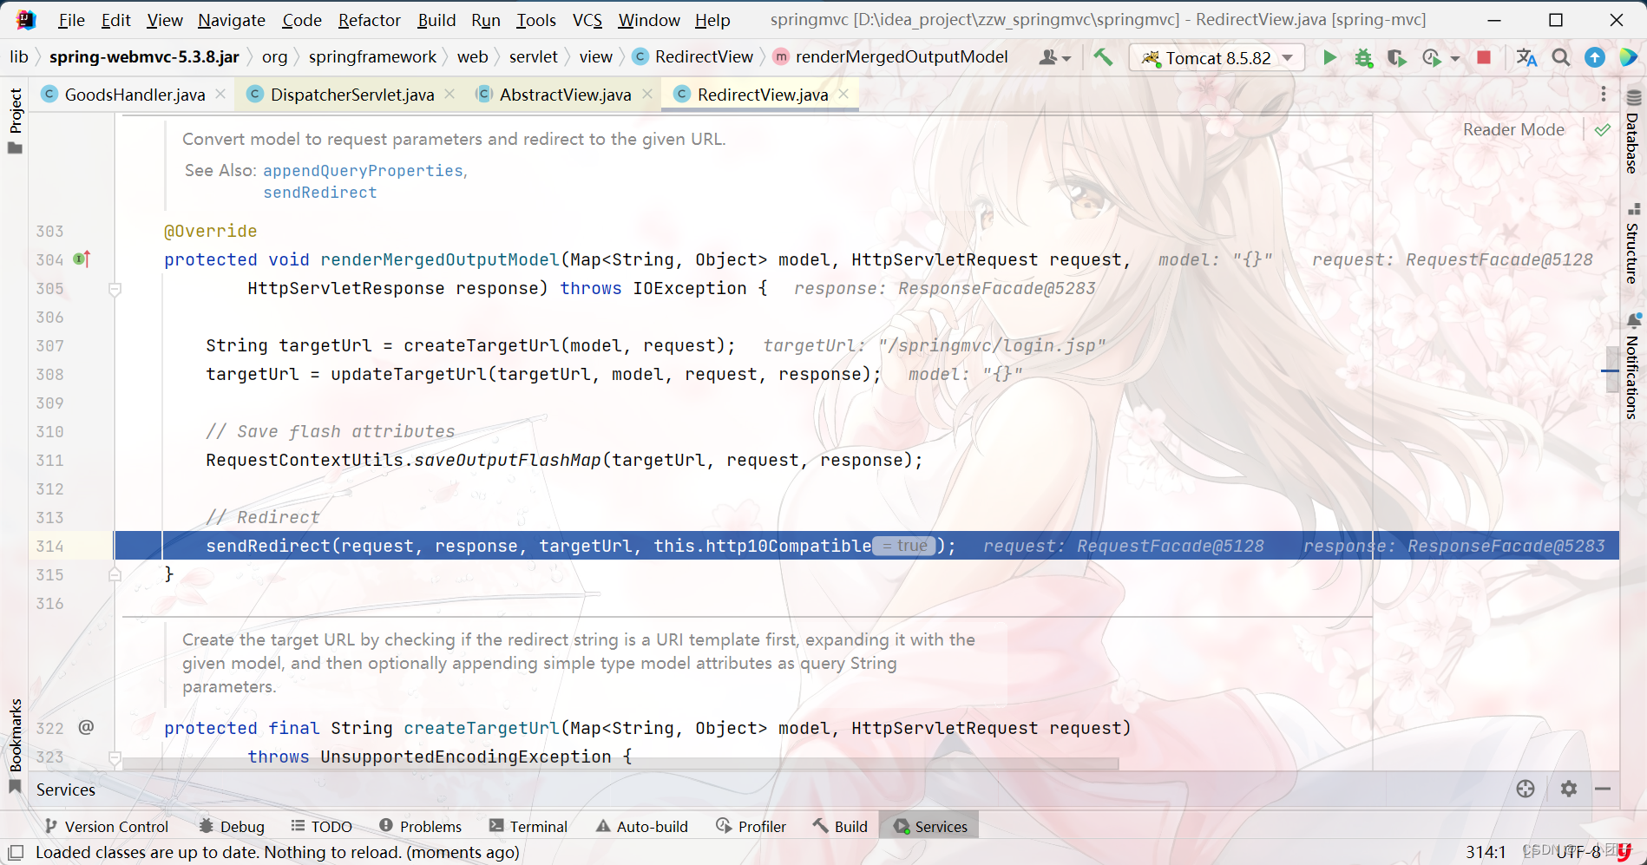
Task: Click the green inspection checkmark
Action: [x=1603, y=129]
